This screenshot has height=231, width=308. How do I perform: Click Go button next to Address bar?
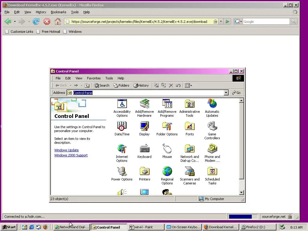click(236, 93)
